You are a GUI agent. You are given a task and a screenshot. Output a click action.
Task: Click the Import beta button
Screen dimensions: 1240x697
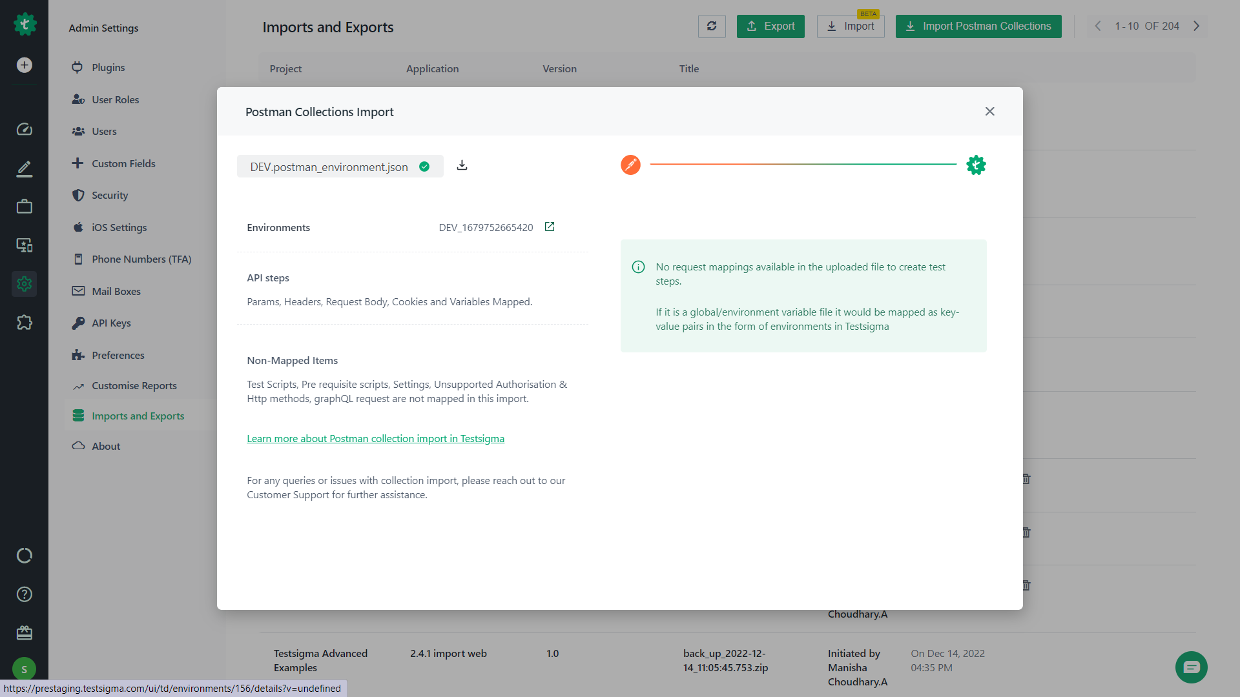pyautogui.click(x=851, y=26)
